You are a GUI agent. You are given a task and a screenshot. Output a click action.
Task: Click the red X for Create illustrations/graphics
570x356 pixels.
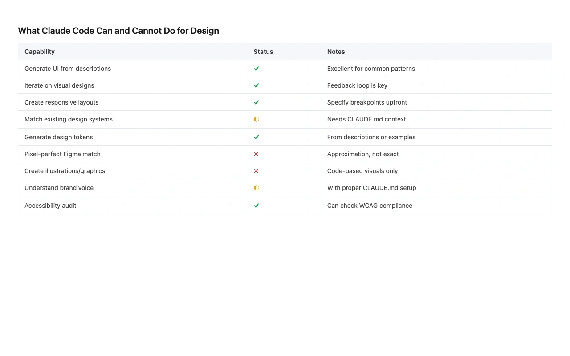point(256,171)
